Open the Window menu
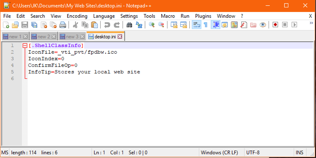 pos(226,16)
